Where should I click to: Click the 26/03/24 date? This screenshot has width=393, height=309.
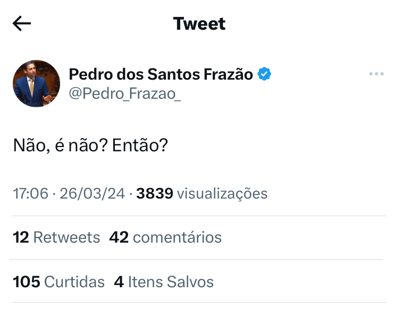click(92, 194)
